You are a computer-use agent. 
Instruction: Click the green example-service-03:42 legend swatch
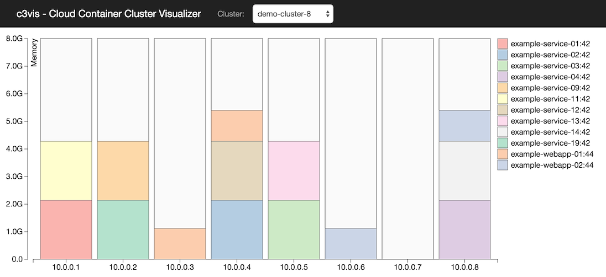(x=503, y=66)
